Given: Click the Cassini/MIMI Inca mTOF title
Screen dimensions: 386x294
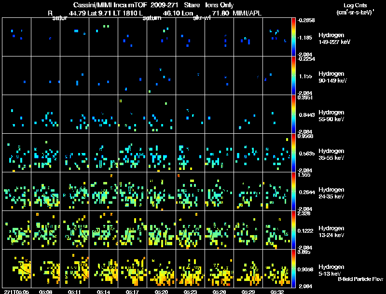Looking at the screenshot, I should (111, 5).
